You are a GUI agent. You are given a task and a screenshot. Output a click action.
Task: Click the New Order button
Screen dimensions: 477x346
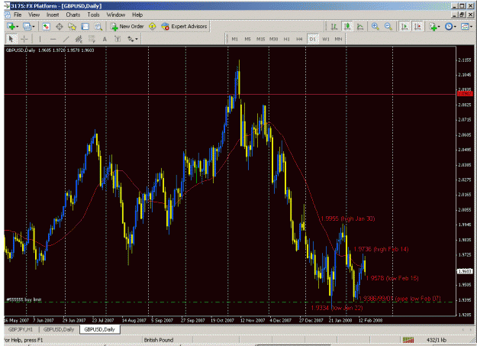[x=127, y=27]
